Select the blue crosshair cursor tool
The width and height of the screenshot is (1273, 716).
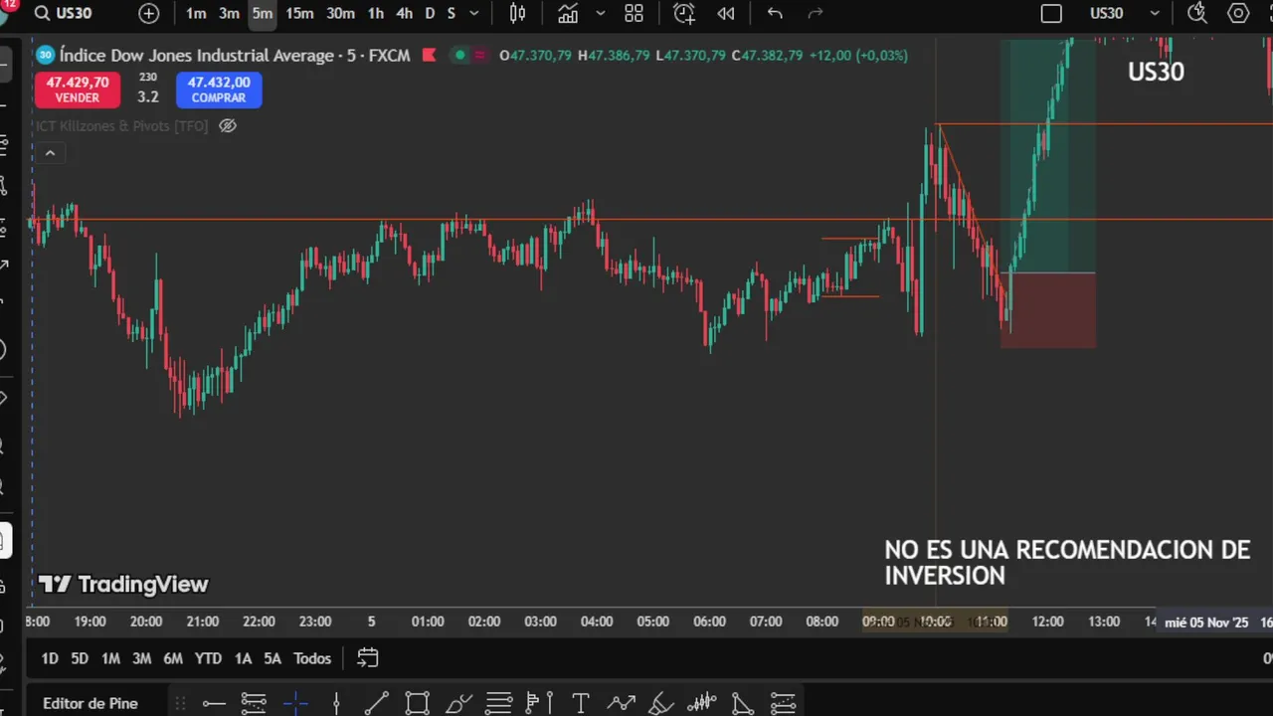[x=295, y=704]
